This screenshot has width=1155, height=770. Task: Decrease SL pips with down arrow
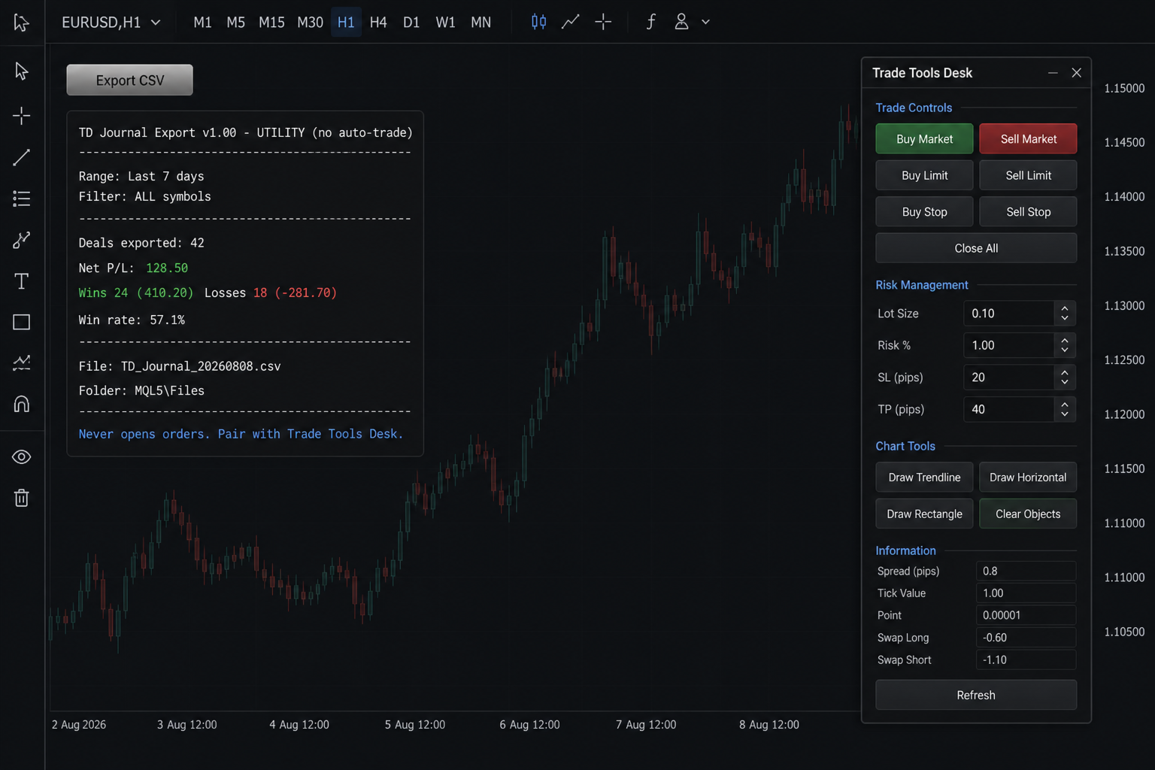1065,383
